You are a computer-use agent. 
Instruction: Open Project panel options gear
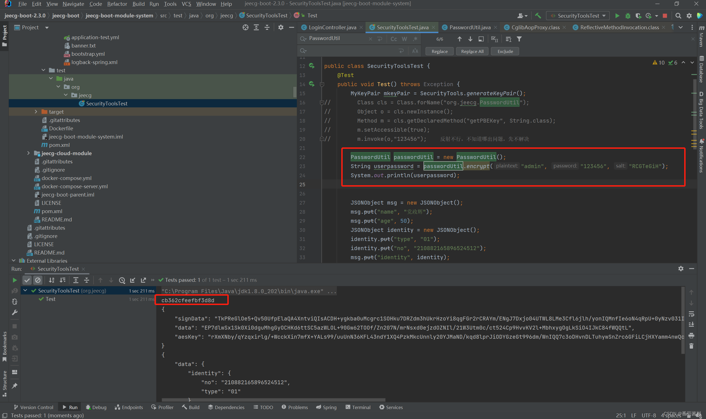[x=281, y=27]
